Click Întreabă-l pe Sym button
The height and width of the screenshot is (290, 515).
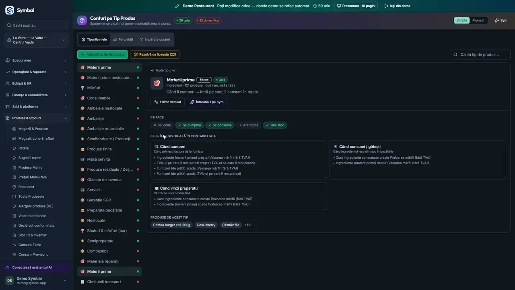(207, 102)
